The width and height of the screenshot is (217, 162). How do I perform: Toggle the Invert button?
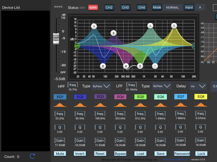pos(80,154)
